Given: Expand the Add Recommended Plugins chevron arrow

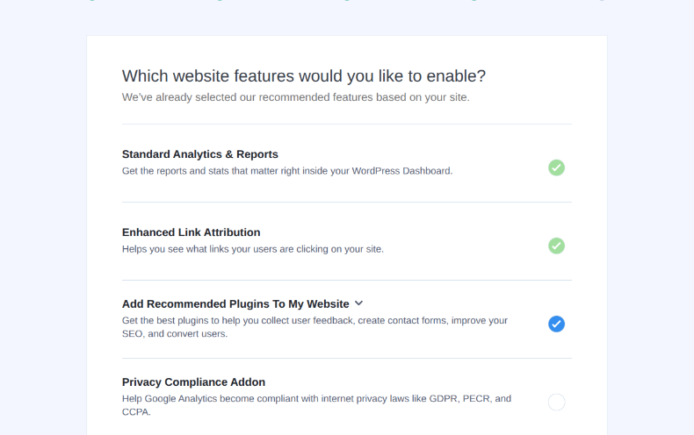Looking at the screenshot, I should coord(358,303).
